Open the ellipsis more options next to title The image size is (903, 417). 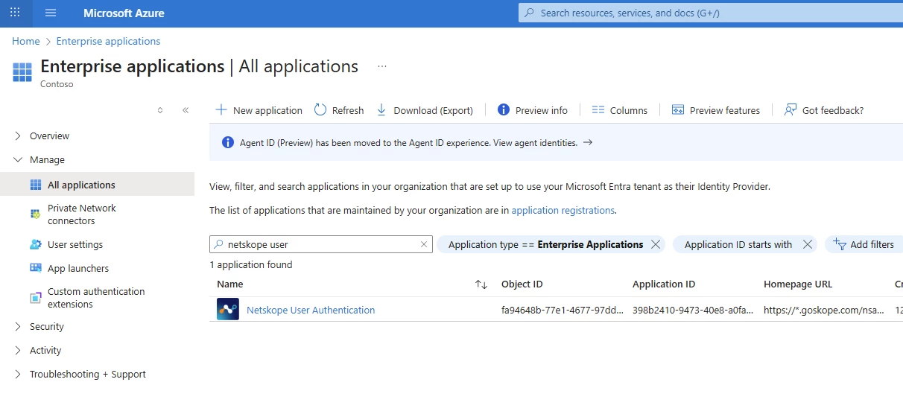[382, 66]
